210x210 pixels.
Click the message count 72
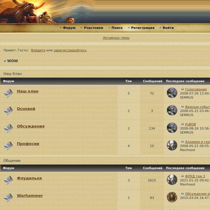(152, 93)
